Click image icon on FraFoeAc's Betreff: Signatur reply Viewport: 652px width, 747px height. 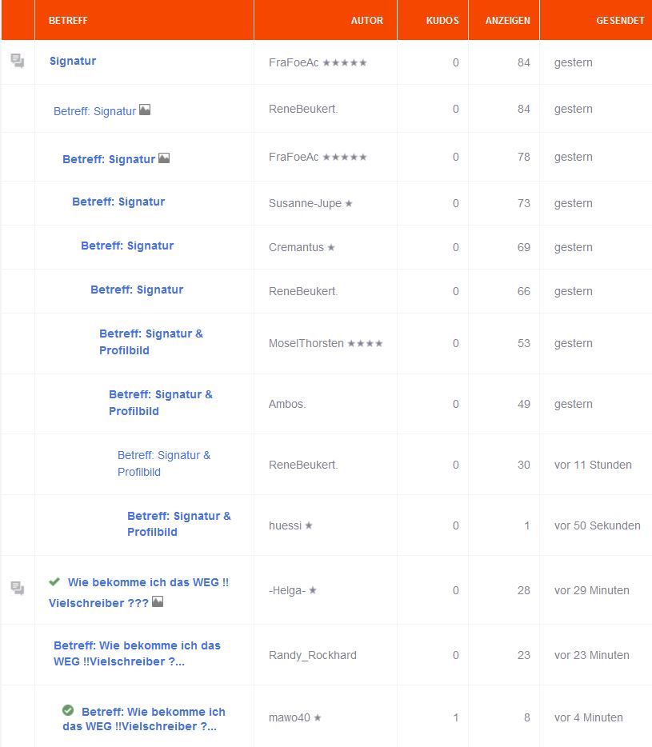pos(164,158)
